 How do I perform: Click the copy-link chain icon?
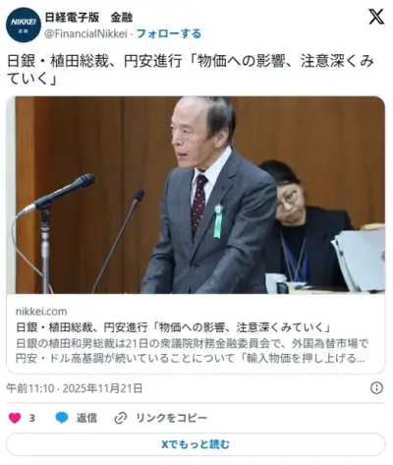[121, 418]
